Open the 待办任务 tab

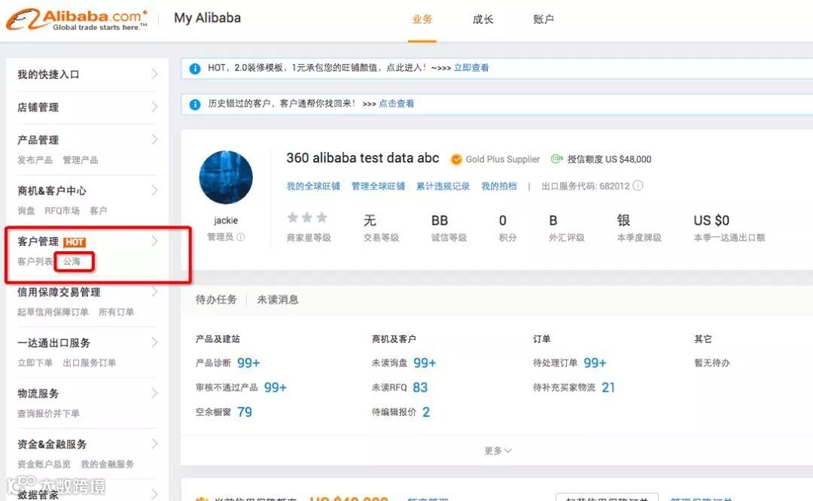pyautogui.click(x=216, y=299)
